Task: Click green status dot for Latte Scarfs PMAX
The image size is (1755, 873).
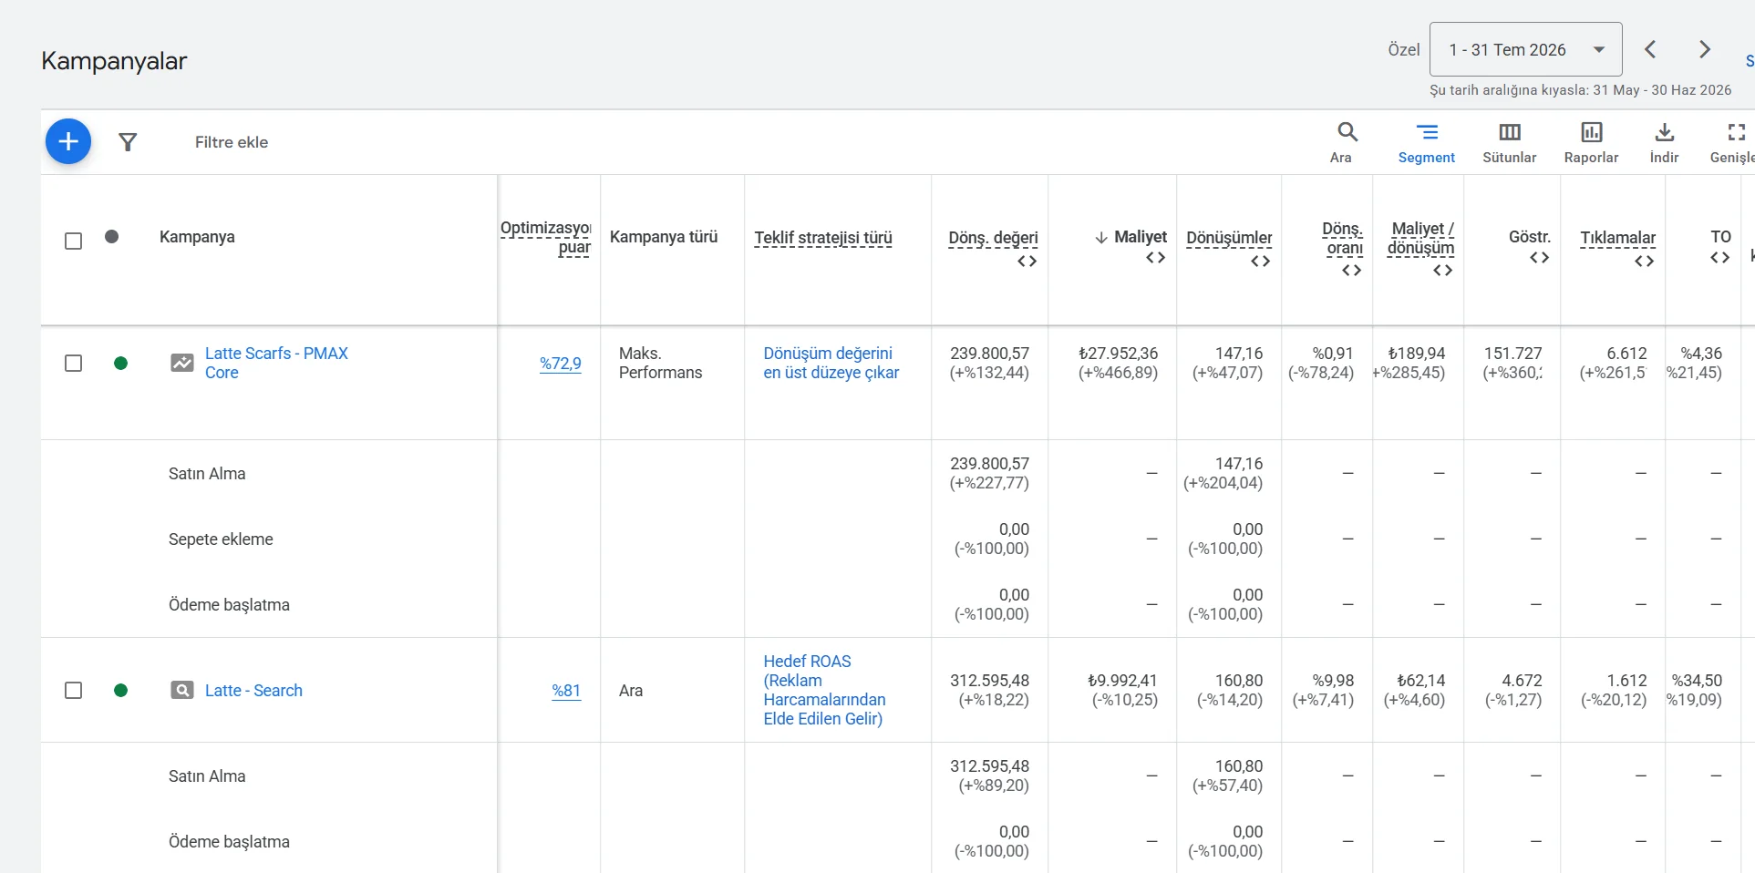Action: click(x=120, y=363)
